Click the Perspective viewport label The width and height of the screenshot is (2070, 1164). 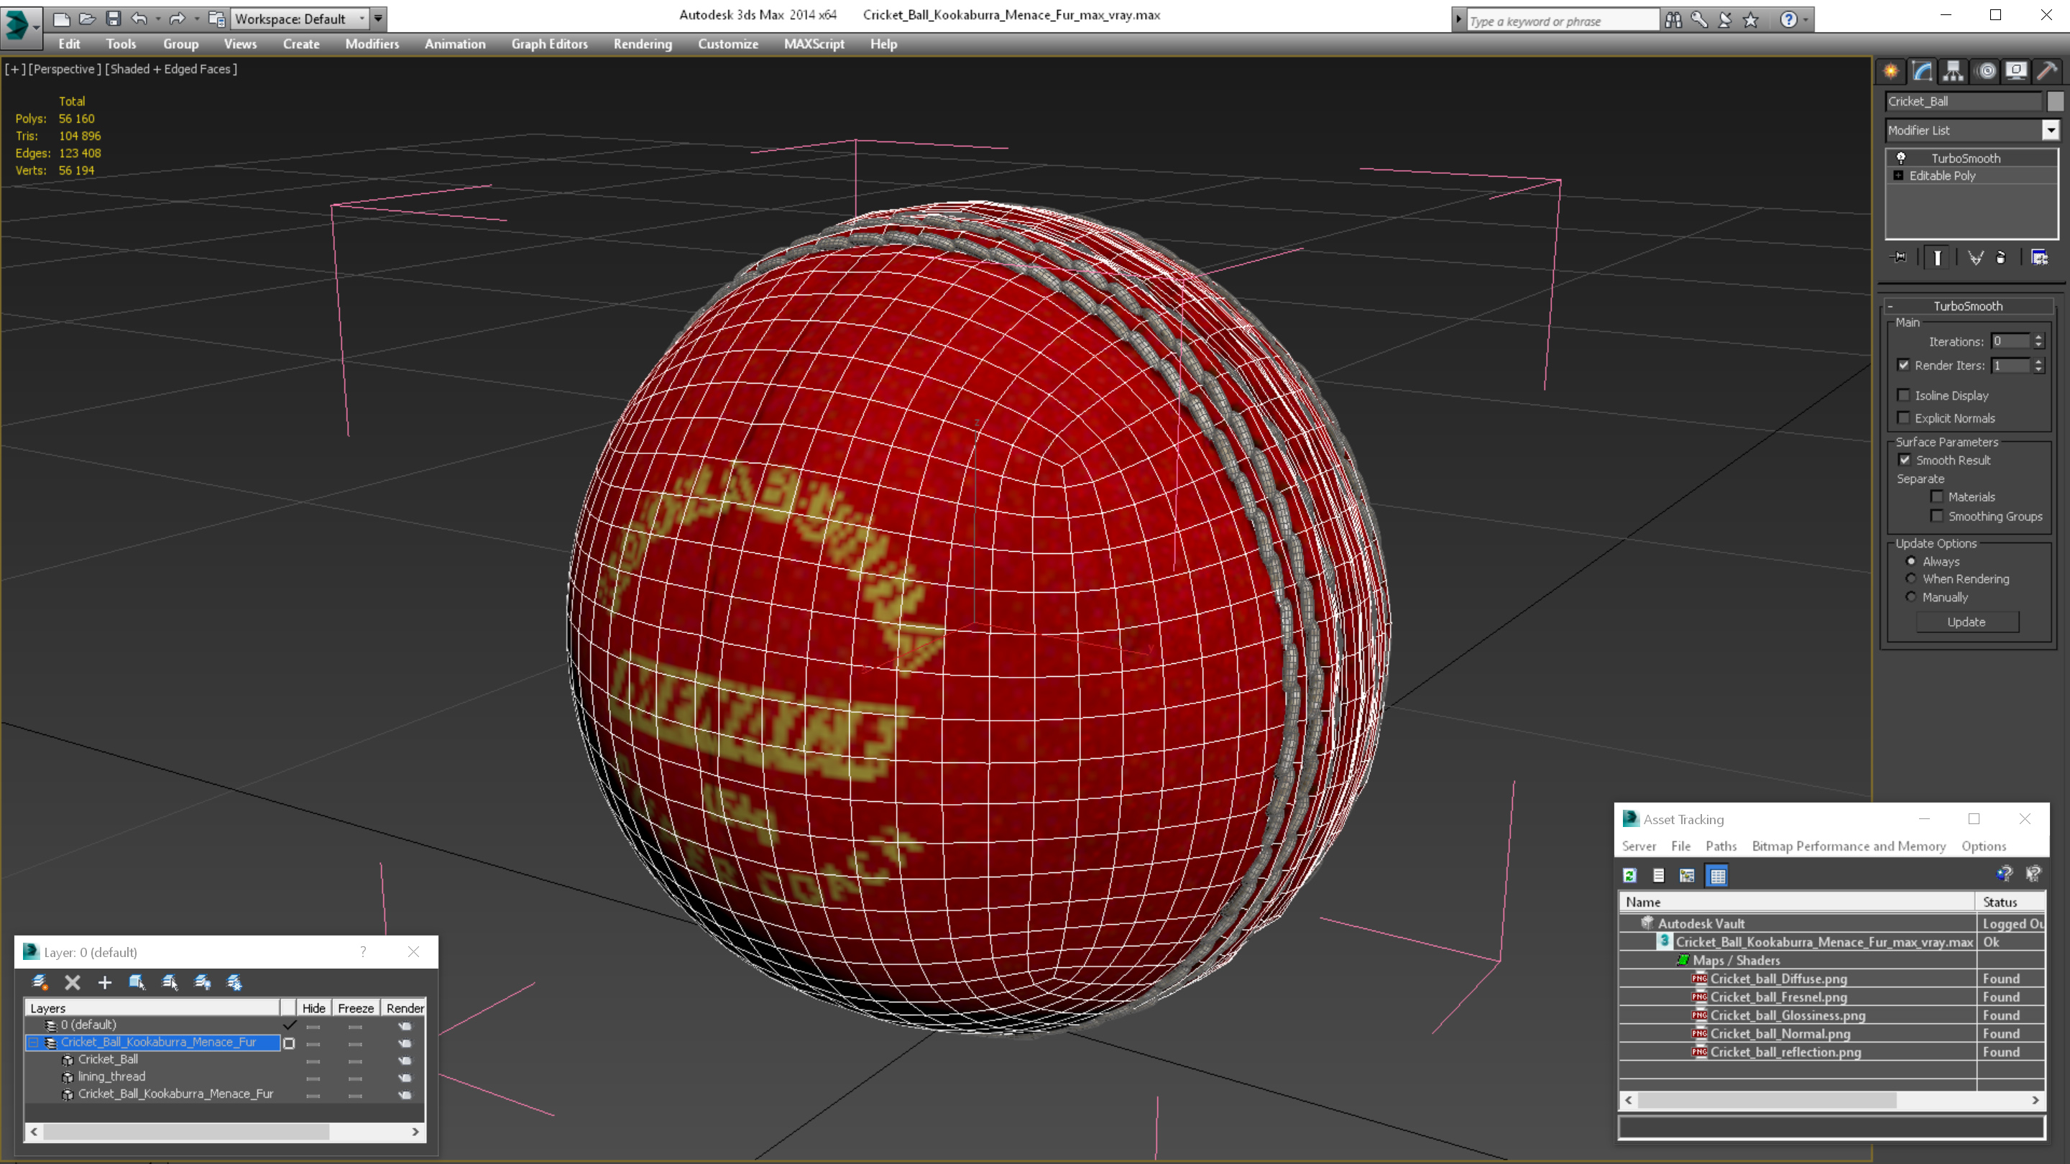66,69
